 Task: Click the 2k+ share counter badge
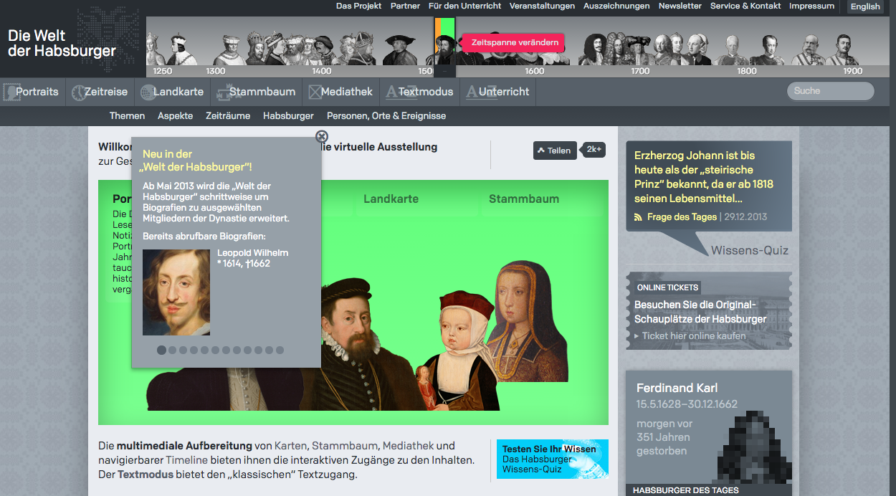click(594, 150)
